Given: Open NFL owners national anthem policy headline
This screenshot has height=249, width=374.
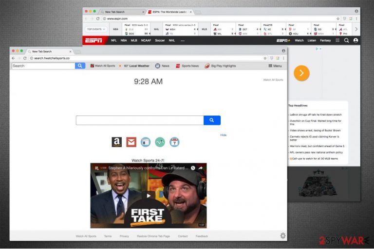Looking at the screenshot, I should (x=316, y=152).
